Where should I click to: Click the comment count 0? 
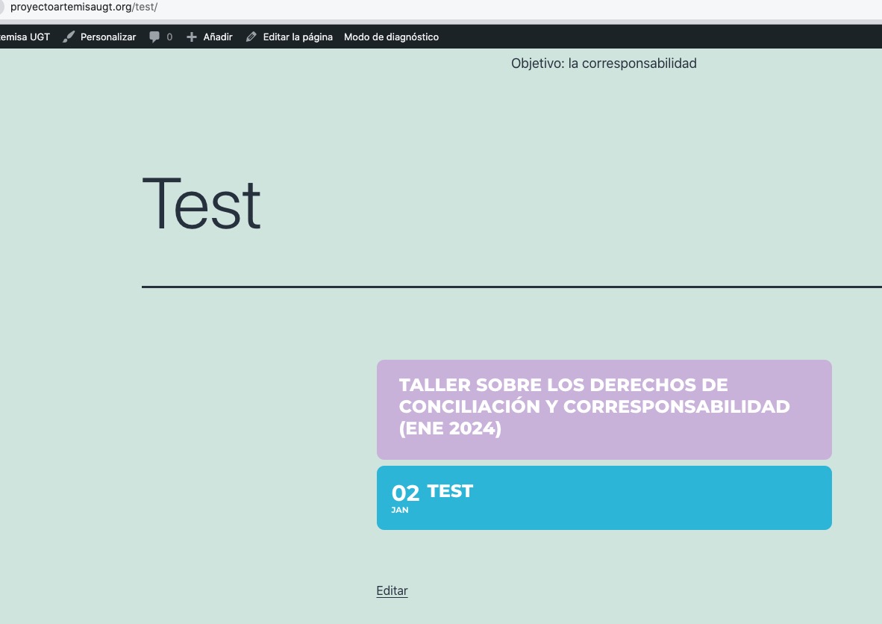click(169, 37)
